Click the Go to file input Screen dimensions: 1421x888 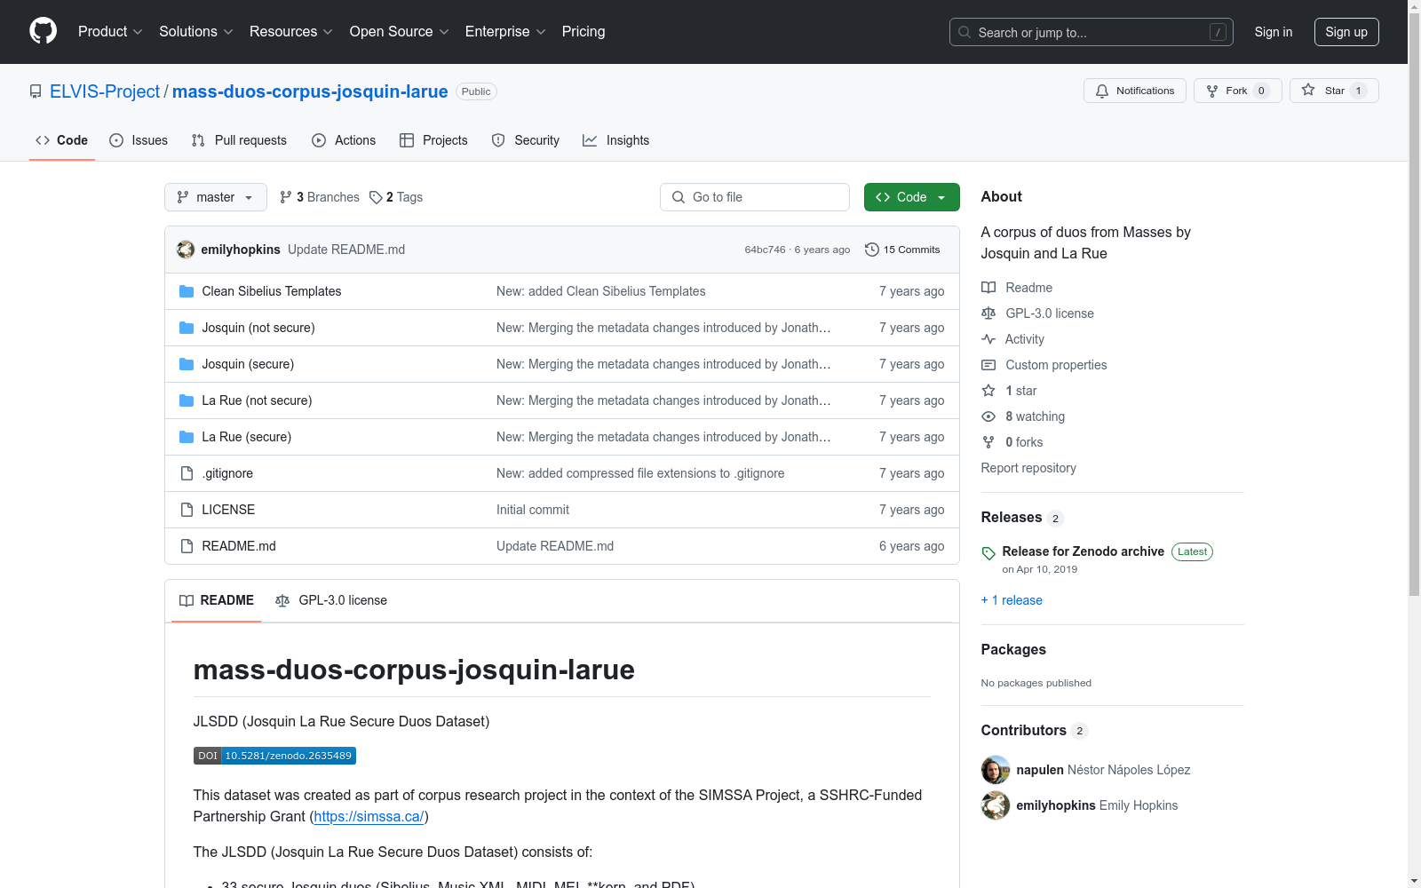click(755, 197)
